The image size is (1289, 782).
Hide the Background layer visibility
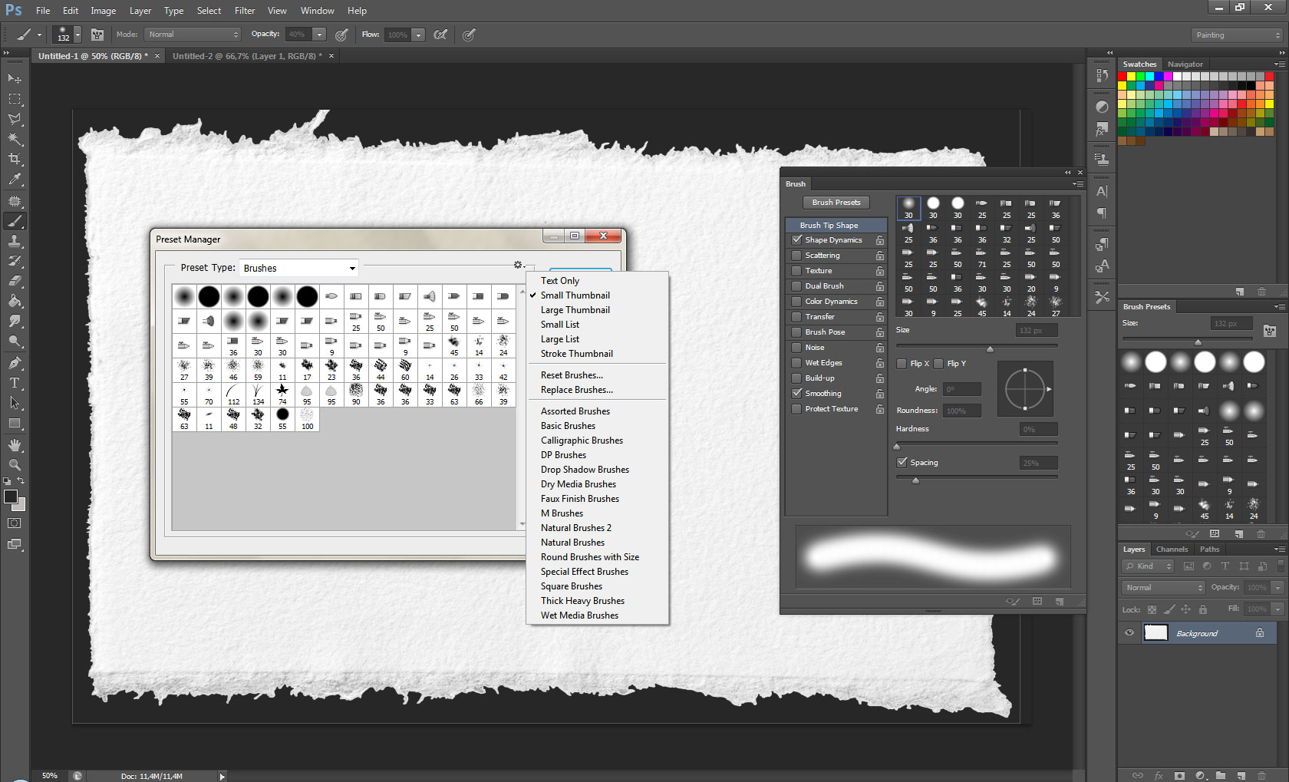pyautogui.click(x=1129, y=633)
